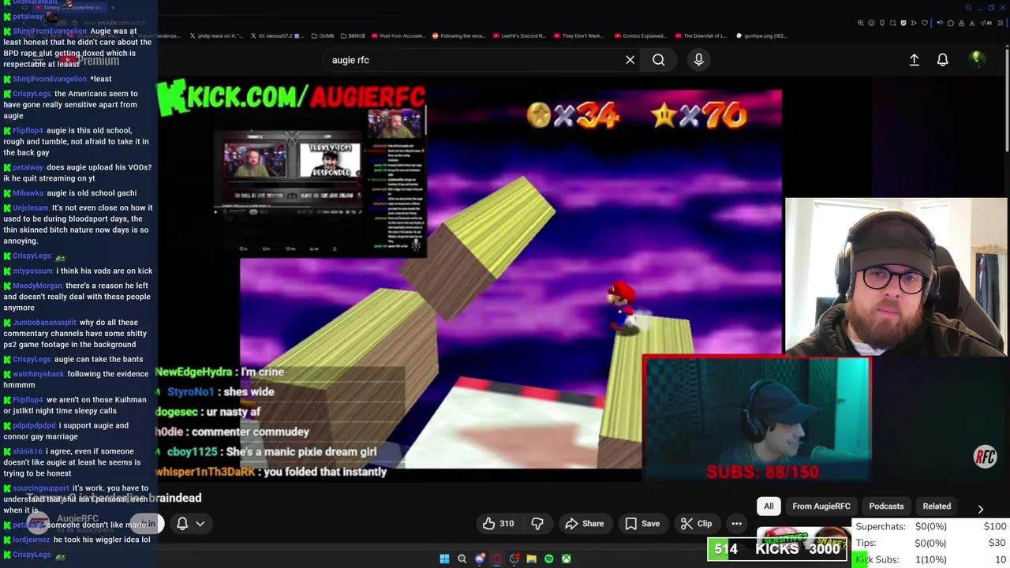
Task: Open the Windows Start menu
Action: (444, 559)
